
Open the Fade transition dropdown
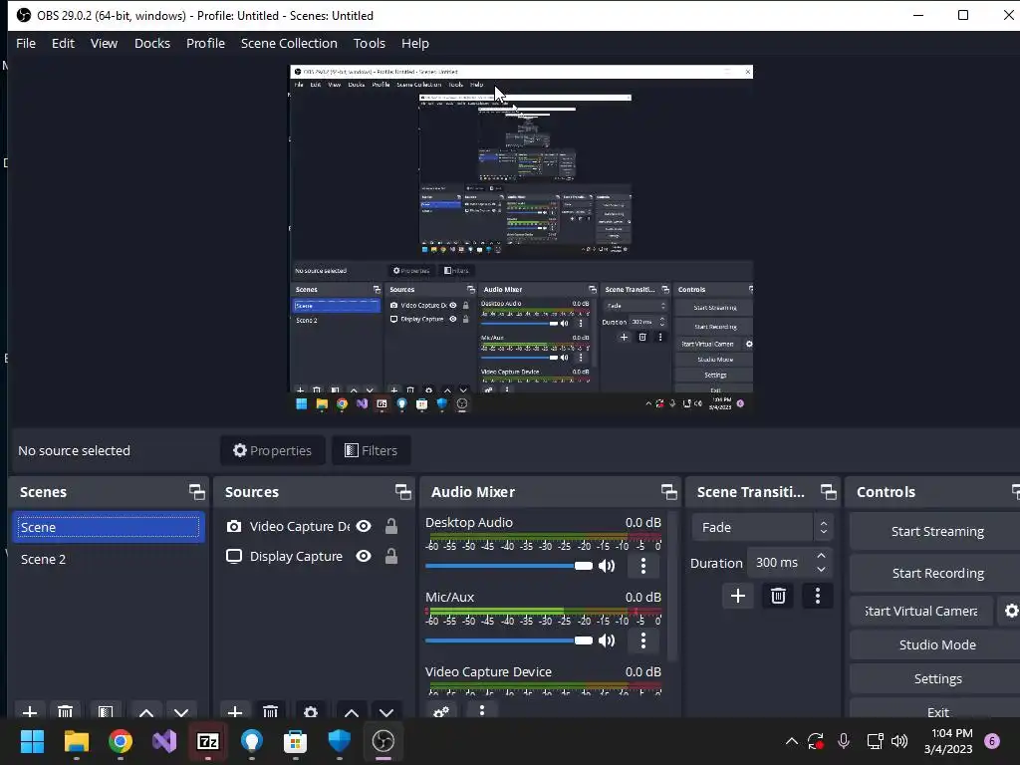(762, 527)
